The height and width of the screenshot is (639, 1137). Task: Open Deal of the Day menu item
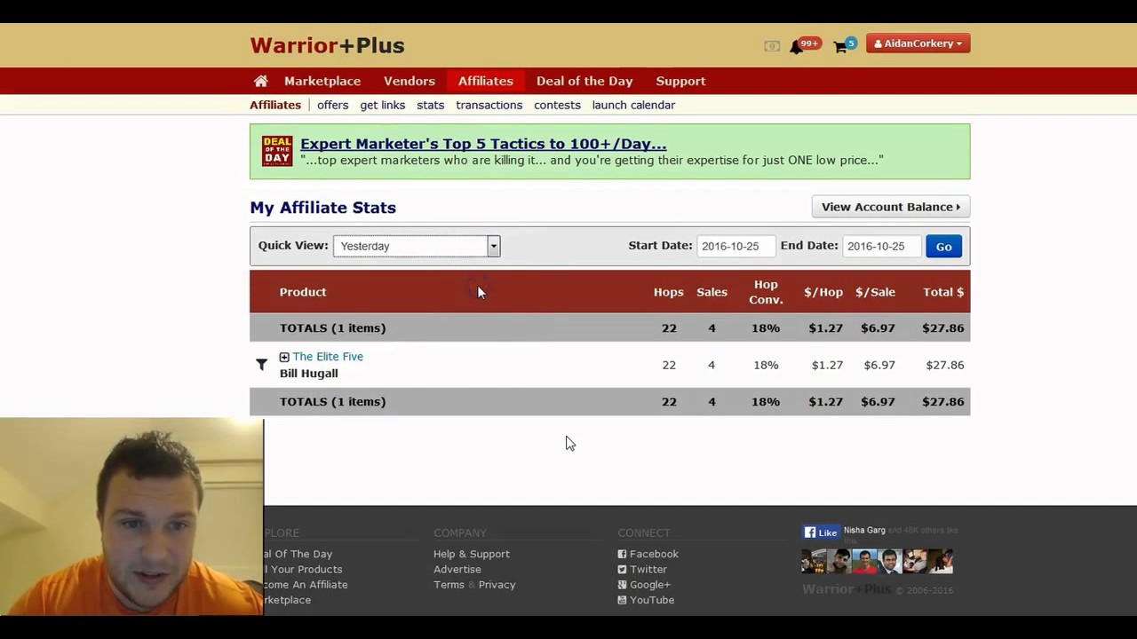click(584, 81)
